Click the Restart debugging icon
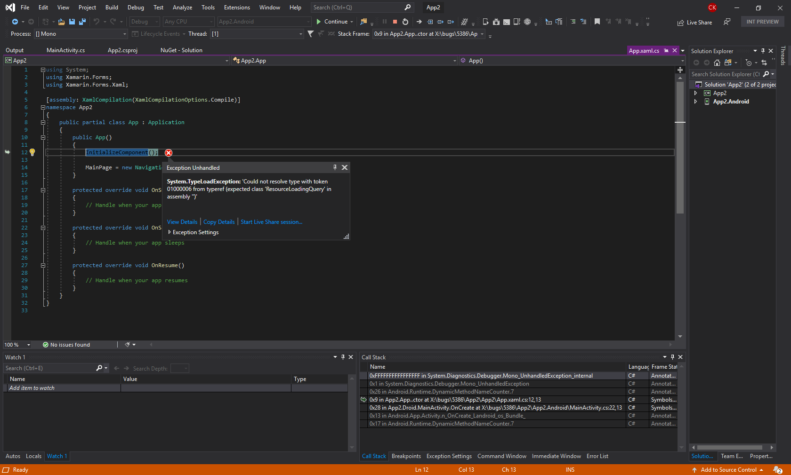 [405, 22]
